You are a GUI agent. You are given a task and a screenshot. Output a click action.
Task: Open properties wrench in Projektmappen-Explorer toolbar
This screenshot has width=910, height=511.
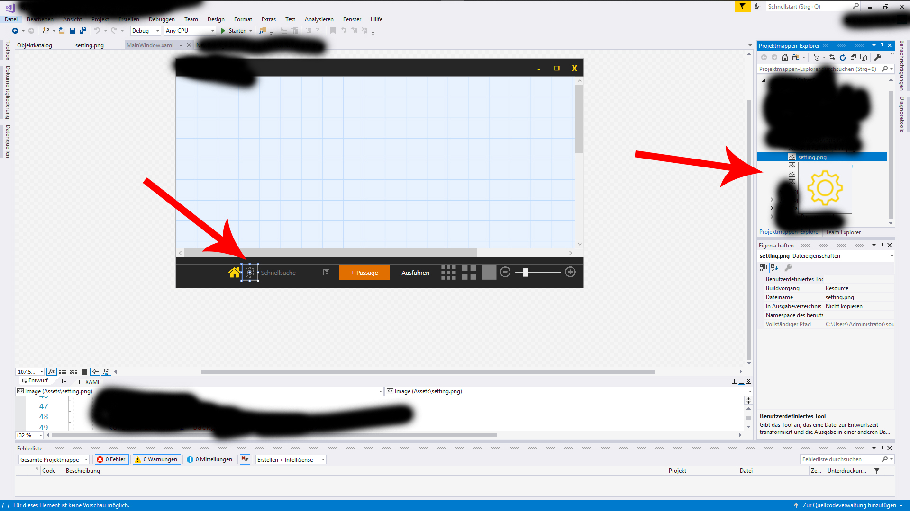point(878,57)
